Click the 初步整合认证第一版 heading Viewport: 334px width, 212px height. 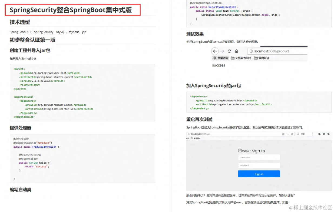pos(32,40)
